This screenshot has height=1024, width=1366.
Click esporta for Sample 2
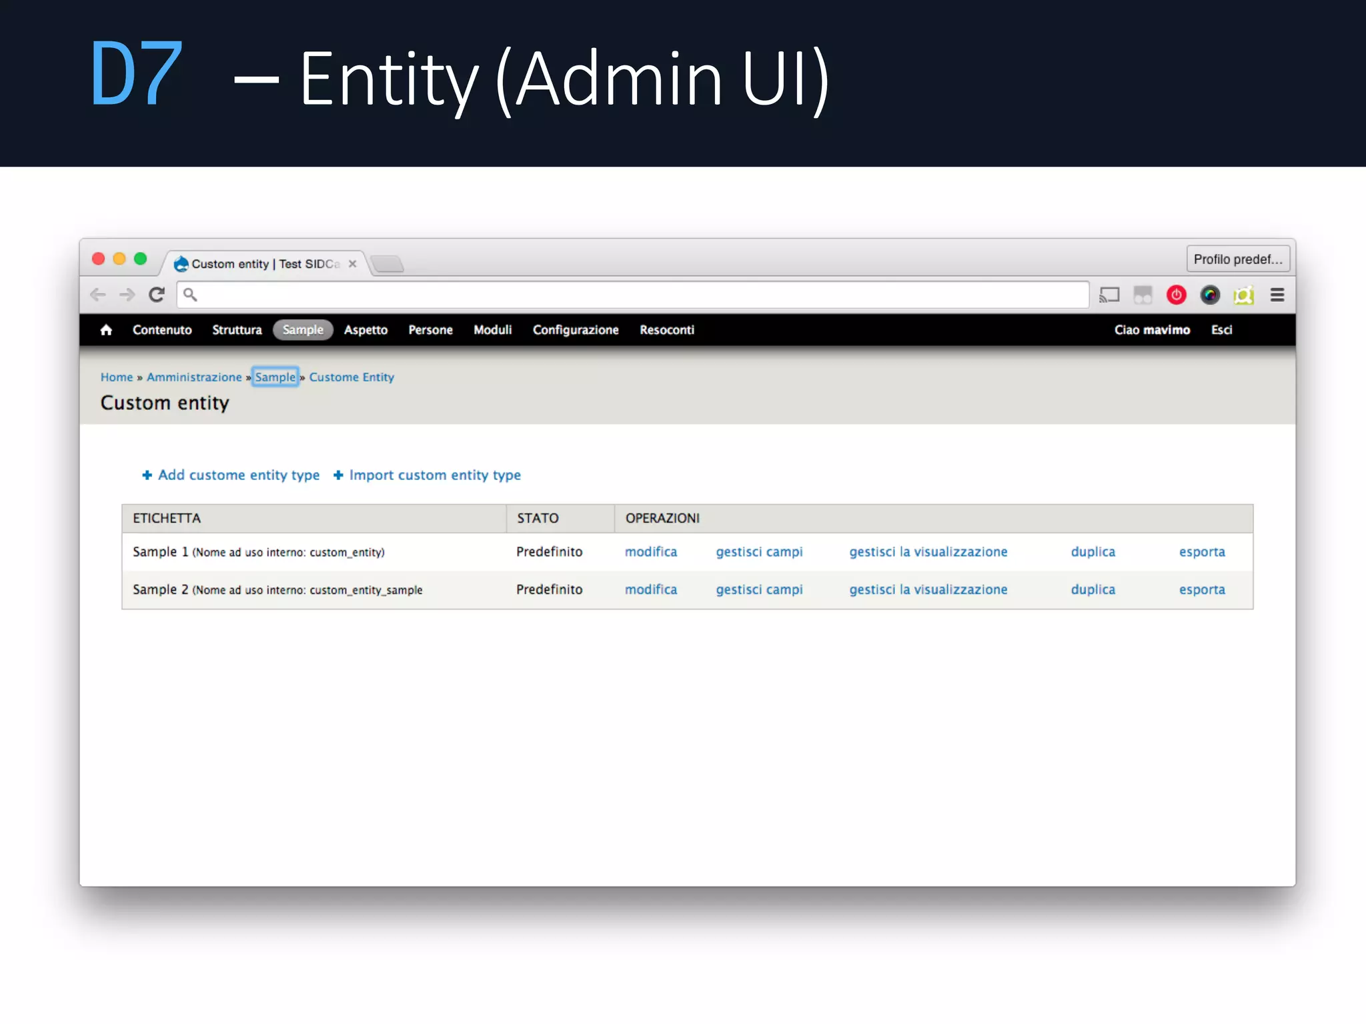point(1202,590)
